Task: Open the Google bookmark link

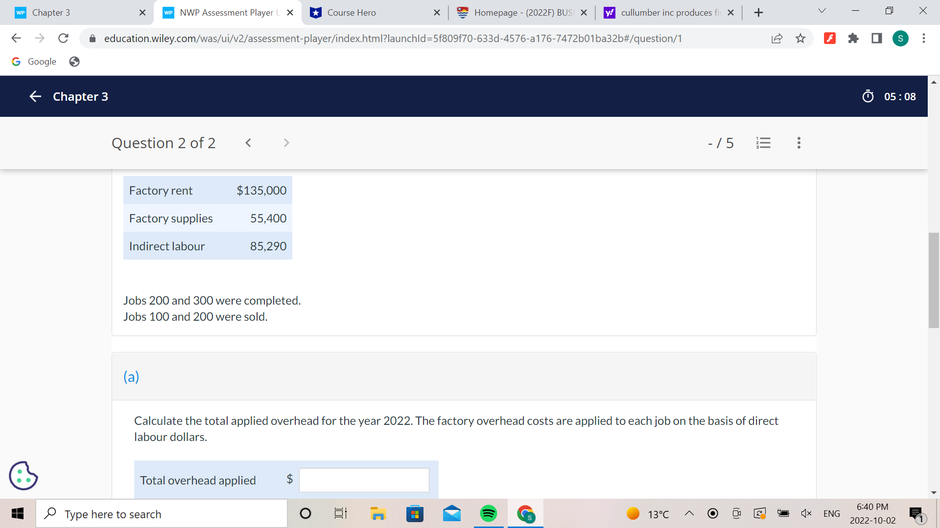Action: tap(34, 62)
